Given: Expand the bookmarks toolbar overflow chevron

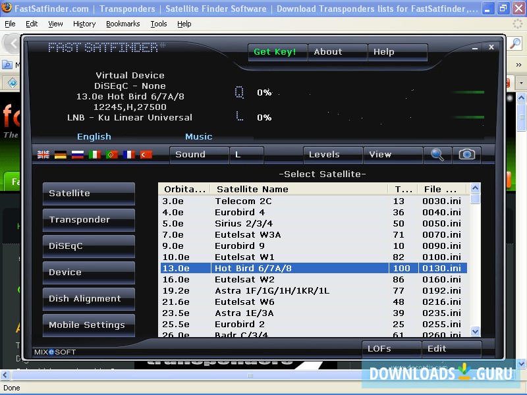Looking at the screenshot, I should (518, 65).
